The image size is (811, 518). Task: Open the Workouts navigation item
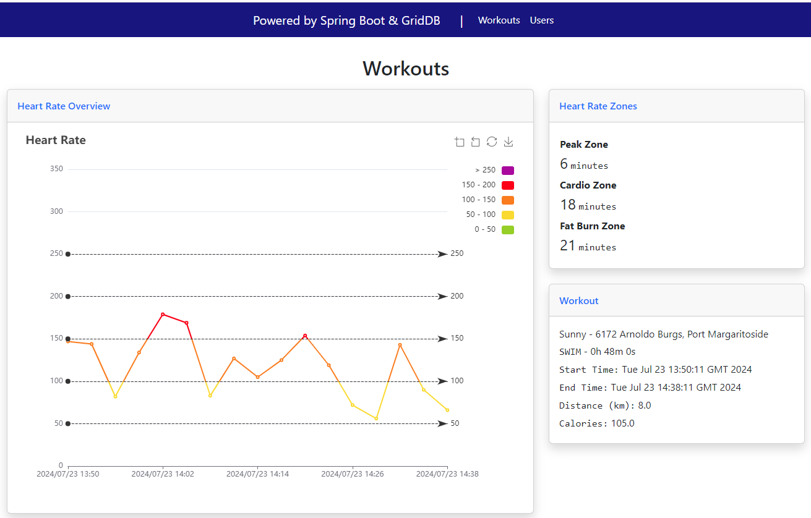(x=499, y=20)
